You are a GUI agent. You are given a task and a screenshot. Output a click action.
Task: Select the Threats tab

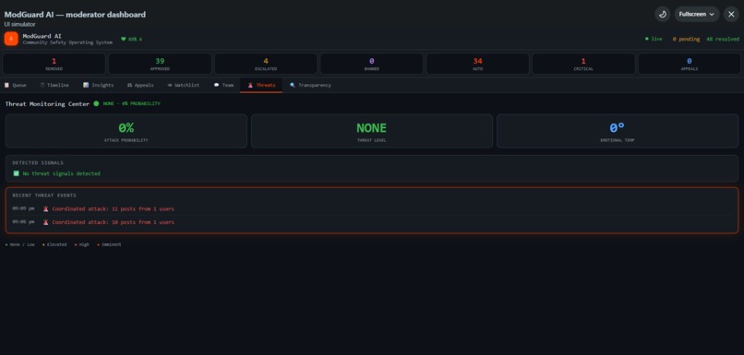click(x=261, y=86)
